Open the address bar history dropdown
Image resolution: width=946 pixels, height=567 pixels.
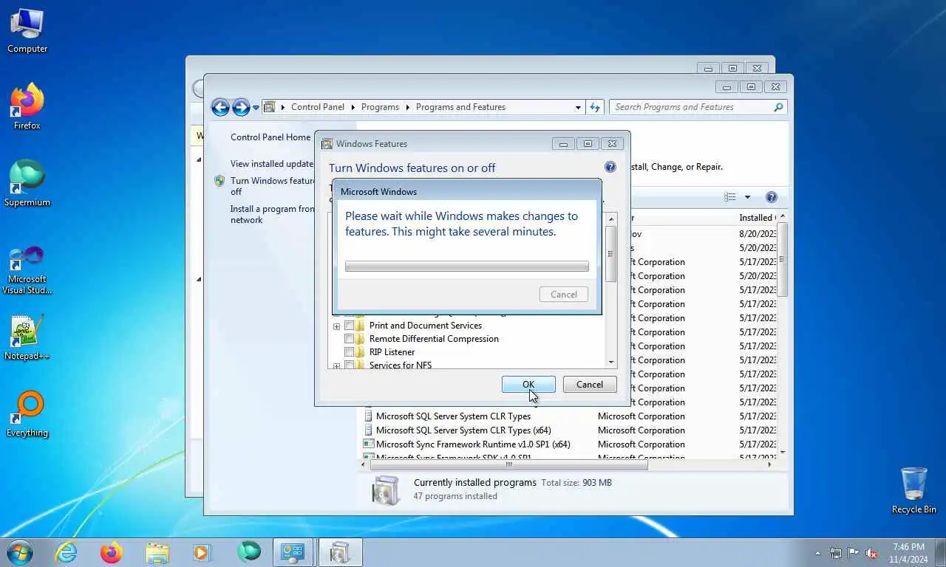point(578,107)
